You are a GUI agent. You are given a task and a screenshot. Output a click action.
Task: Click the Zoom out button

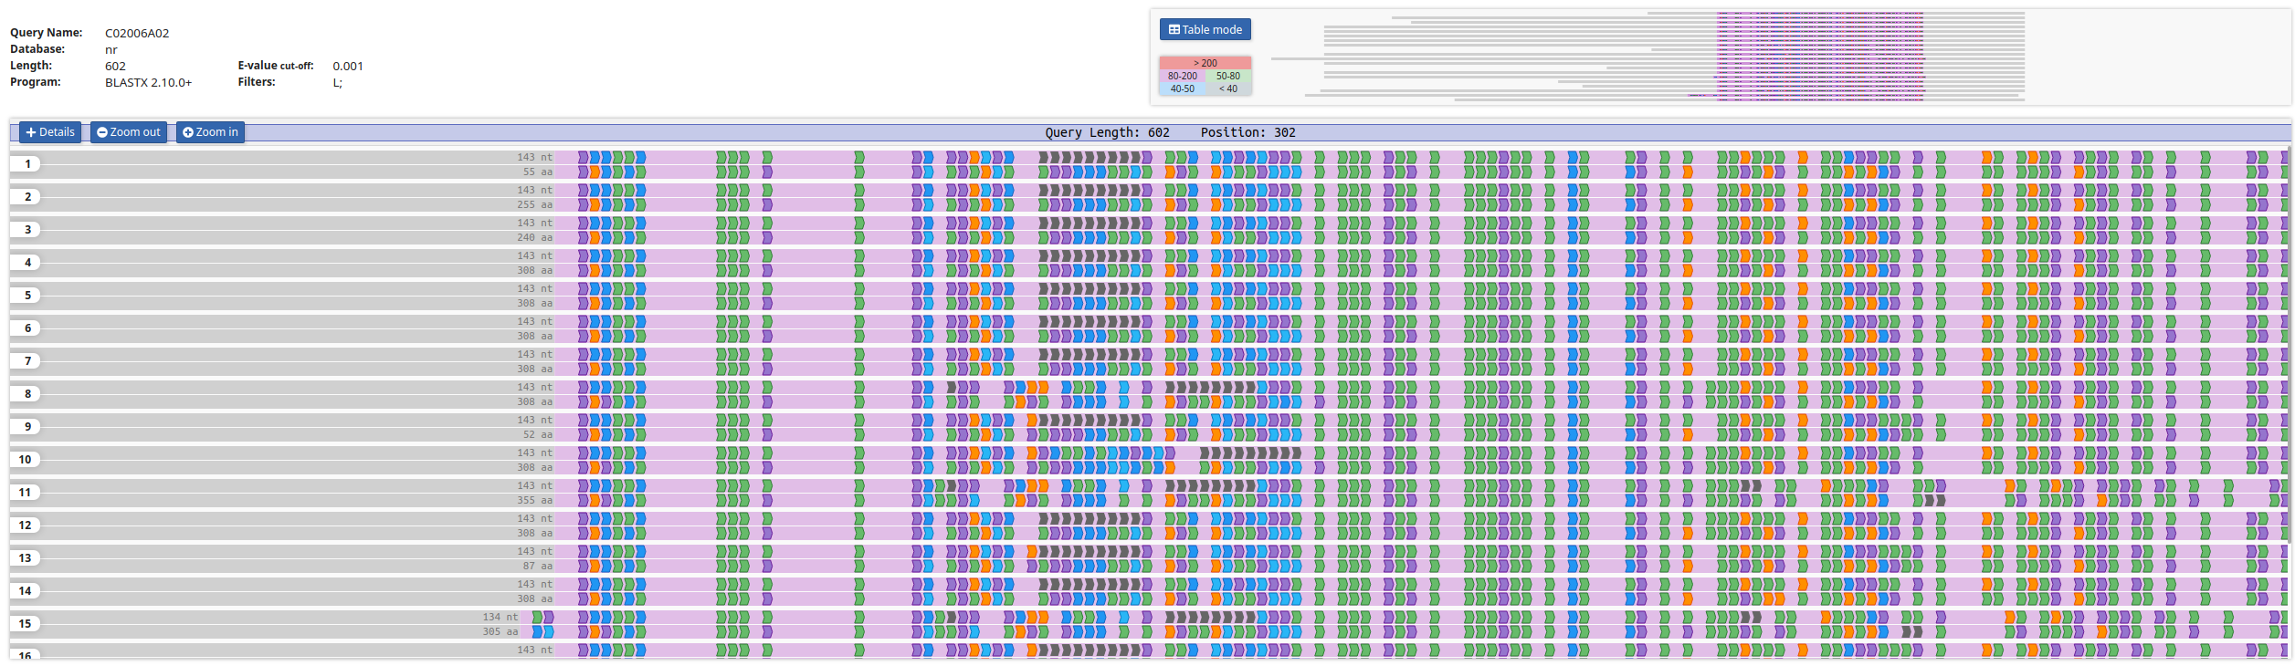click(129, 132)
